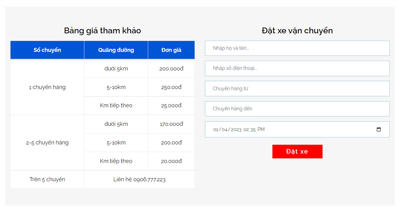Select the 2-5 chuyến hàng row cell
The width and height of the screenshot is (402, 210).
(47, 143)
